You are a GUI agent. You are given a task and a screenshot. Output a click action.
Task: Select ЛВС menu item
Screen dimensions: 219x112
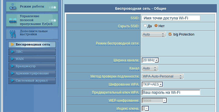pyautogui.click(x=32, y=52)
